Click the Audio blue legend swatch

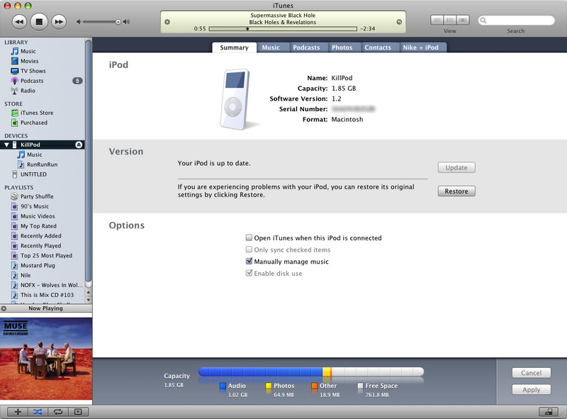click(x=223, y=386)
